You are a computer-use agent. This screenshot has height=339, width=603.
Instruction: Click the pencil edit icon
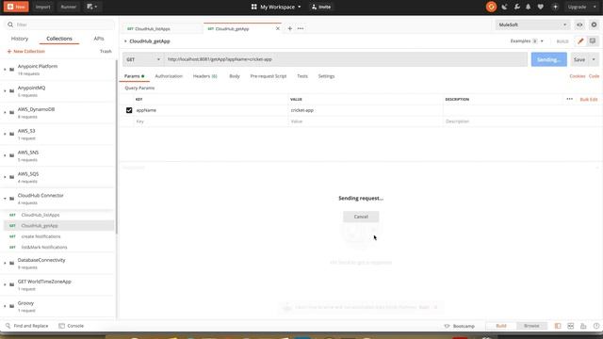coord(580,41)
